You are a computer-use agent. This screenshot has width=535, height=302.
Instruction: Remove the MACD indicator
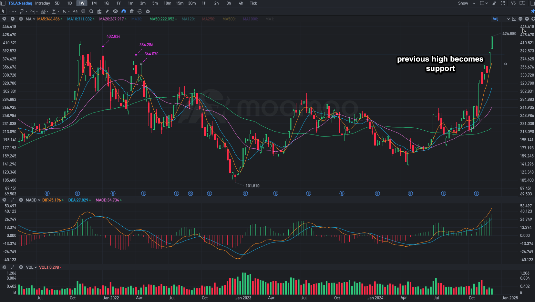pyautogui.click(x=21, y=200)
